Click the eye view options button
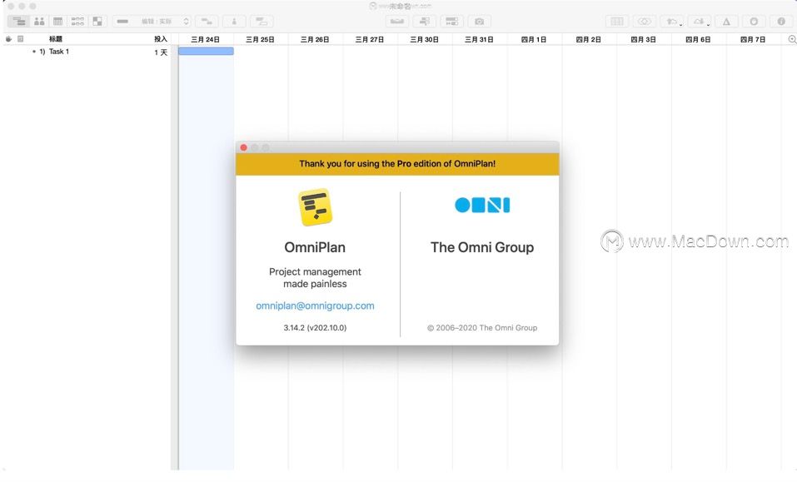 point(645,22)
